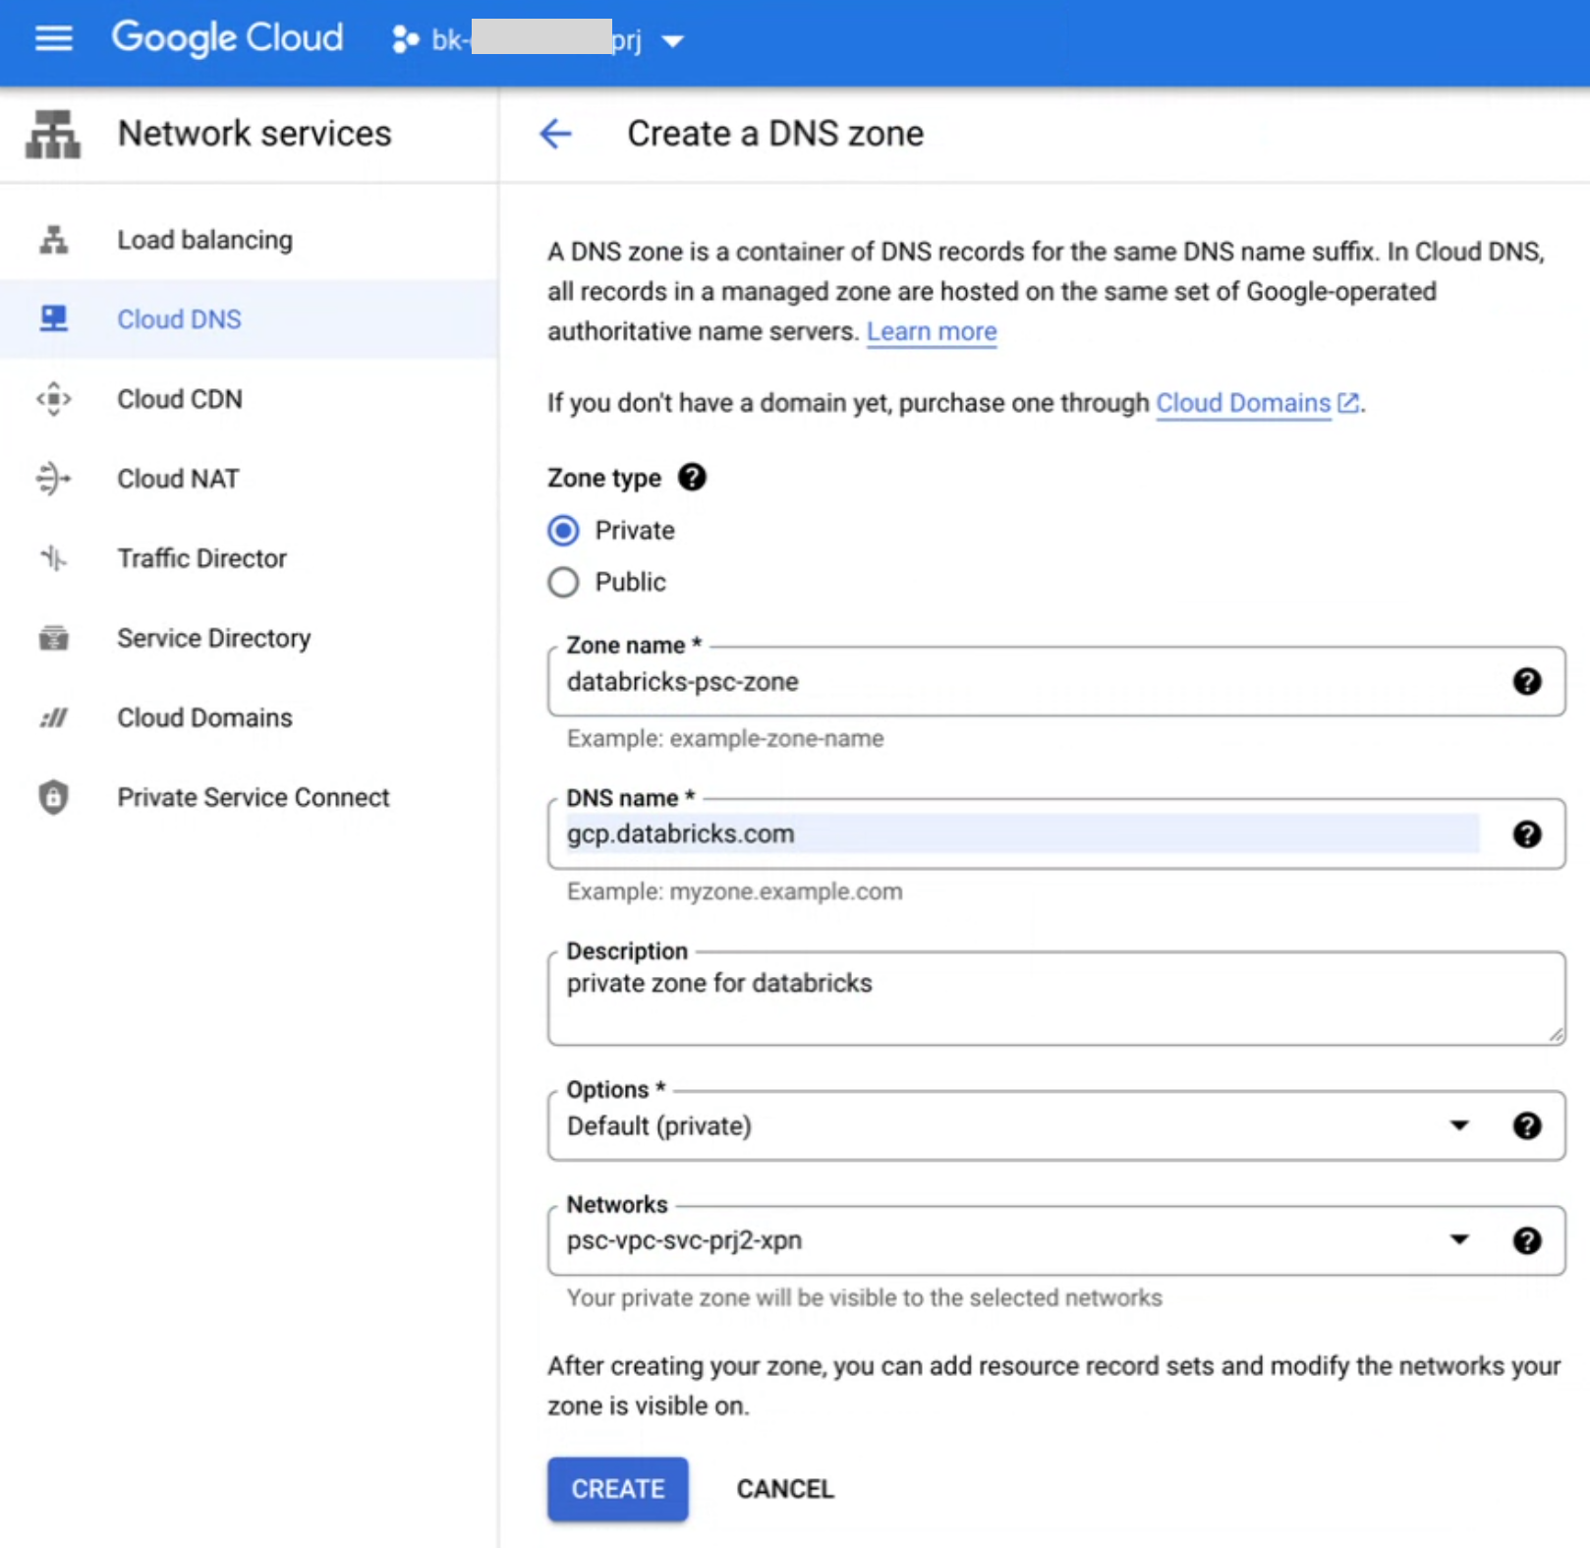Click the CANCEL button
1590x1548 pixels.
[785, 1489]
